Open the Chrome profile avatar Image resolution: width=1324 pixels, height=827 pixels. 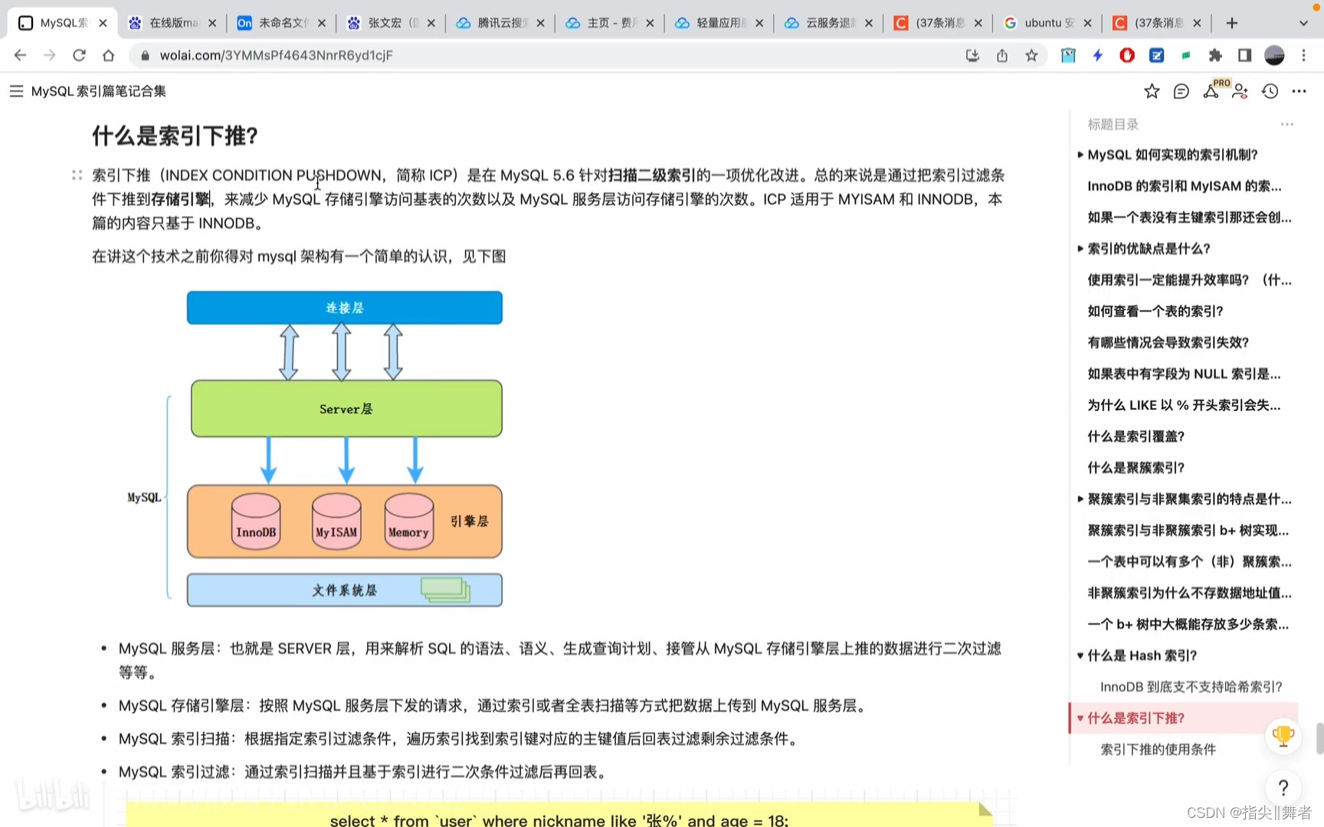click(1274, 55)
